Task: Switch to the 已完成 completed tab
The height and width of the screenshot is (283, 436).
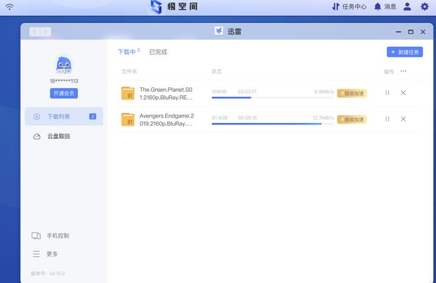Action: coord(158,52)
